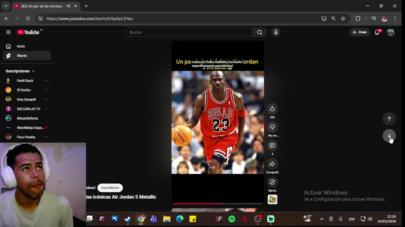
Task: Share the Short via Compartir
Action: [x=272, y=164]
